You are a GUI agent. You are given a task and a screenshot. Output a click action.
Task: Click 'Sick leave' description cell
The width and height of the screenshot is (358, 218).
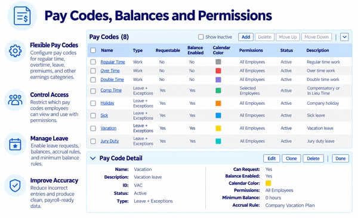316,116
